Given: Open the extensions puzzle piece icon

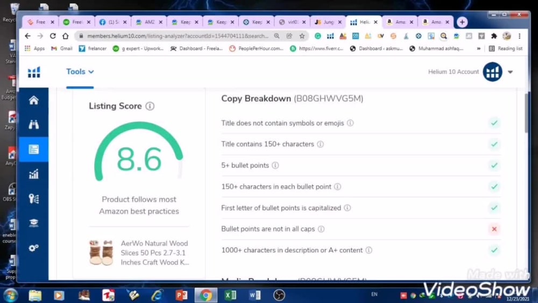Looking at the screenshot, I should pyautogui.click(x=494, y=36).
